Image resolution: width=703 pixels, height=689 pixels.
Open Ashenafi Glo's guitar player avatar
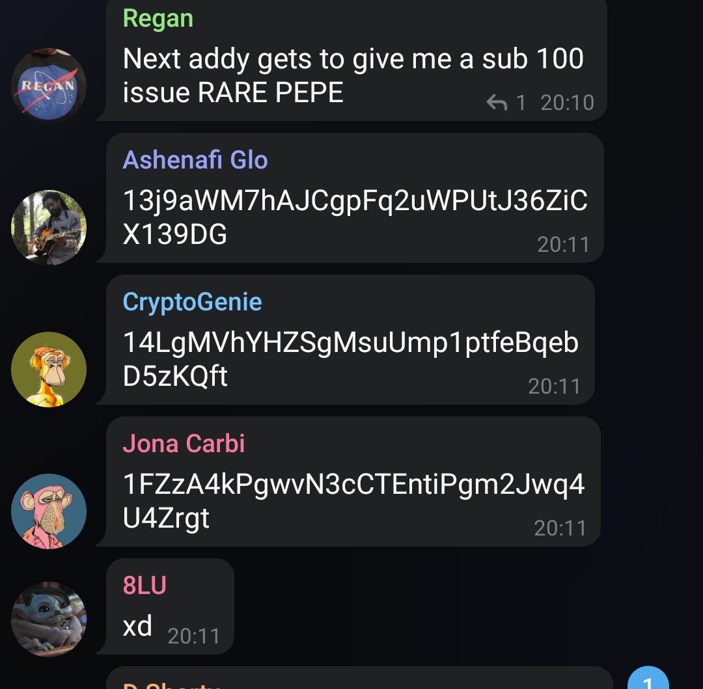48,227
